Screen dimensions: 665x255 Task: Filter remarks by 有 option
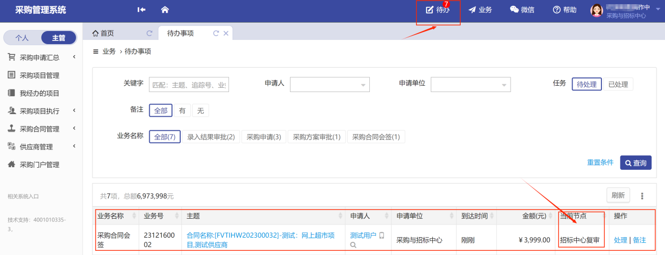pyautogui.click(x=182, y=110)
